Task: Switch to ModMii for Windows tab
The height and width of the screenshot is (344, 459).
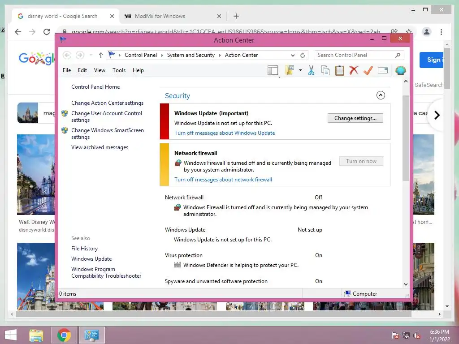Action: click(173, 16)
